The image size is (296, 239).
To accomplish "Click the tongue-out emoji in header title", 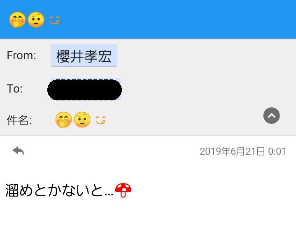I will tap(55, 20).
